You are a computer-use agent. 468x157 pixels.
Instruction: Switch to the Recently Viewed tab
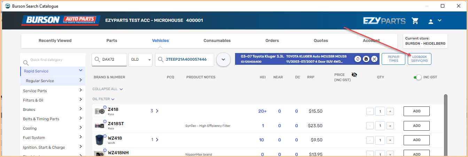click(x=55, y=41)
